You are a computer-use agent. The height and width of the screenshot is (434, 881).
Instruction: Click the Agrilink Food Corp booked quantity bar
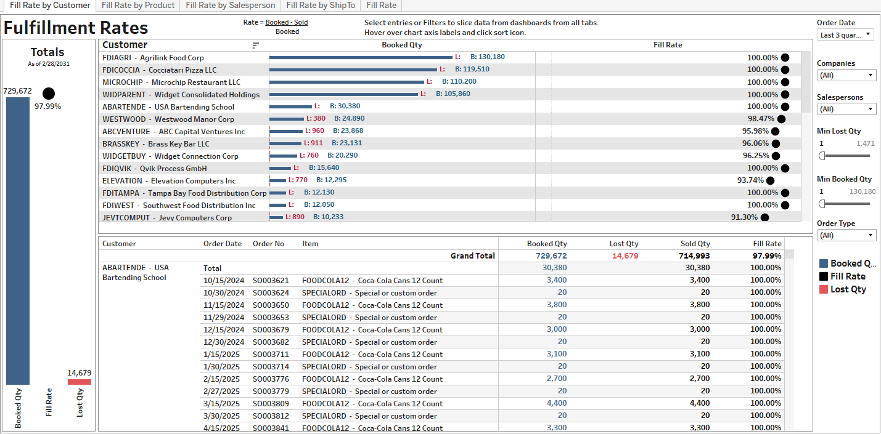pyautogui.click(x=360, y=57)
